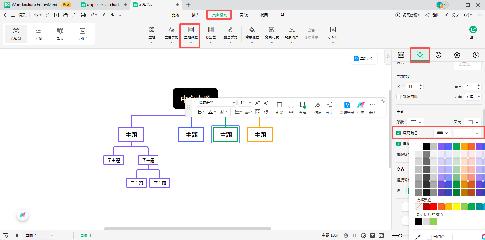This screenshot has width=485, height=240.
Task: Click the bold B formatting icon
Action: coord(199,112)
